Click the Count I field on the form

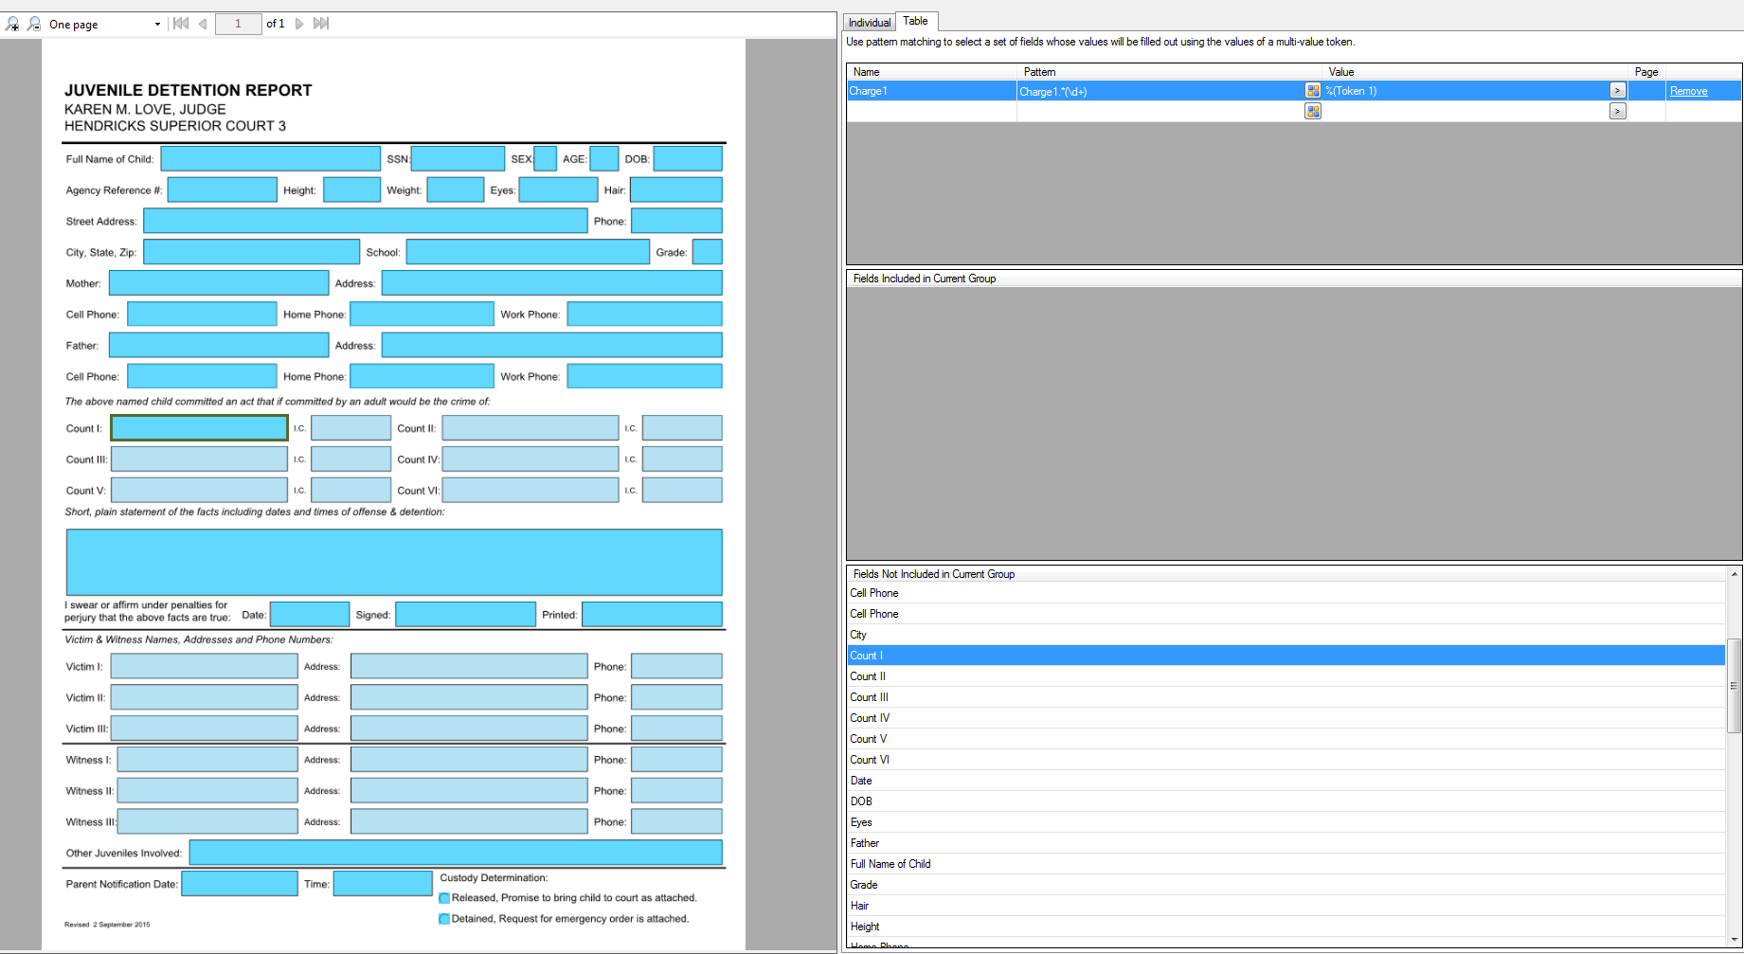199,428
